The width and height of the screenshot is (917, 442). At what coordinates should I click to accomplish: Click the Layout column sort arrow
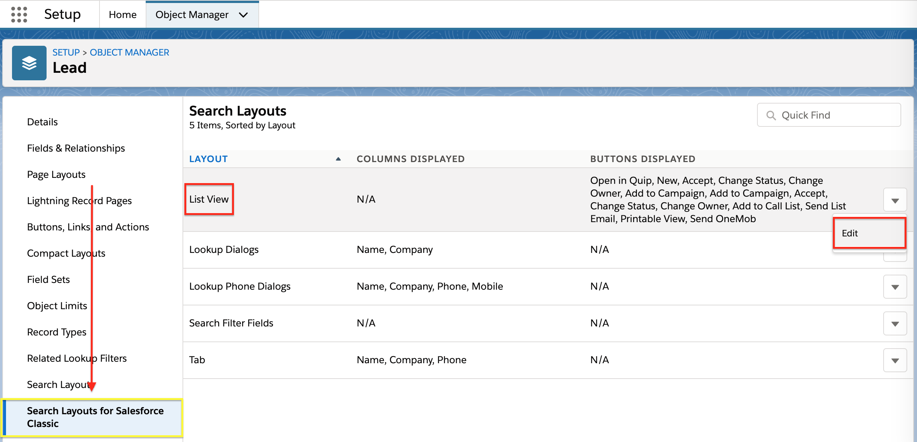(x=338, y=159)
